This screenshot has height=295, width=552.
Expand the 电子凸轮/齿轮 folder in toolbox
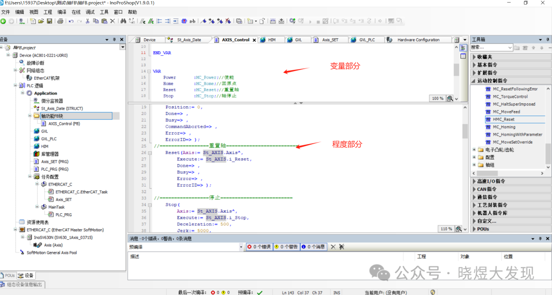[x=474, y=150]
